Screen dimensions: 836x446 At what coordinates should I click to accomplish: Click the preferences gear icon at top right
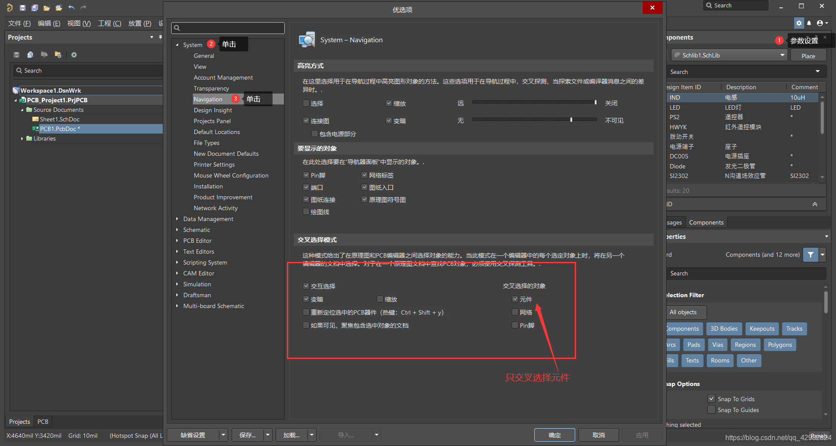point(799,23)
